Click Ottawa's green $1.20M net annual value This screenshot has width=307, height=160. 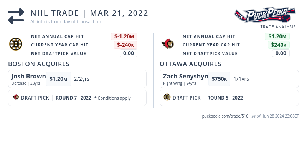[x=277, y=36]
